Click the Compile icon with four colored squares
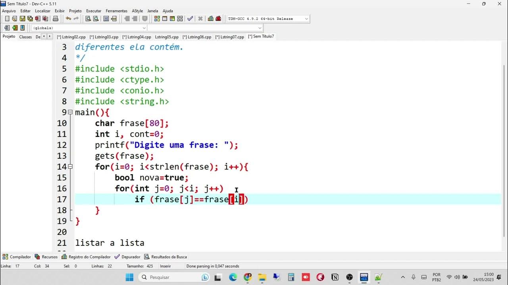Screen dimensions: 508x285 157,19
